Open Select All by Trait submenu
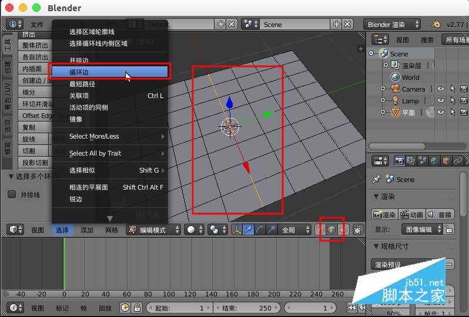The height and width of the screenshot is (317, 469). click(x=109, y=153)
